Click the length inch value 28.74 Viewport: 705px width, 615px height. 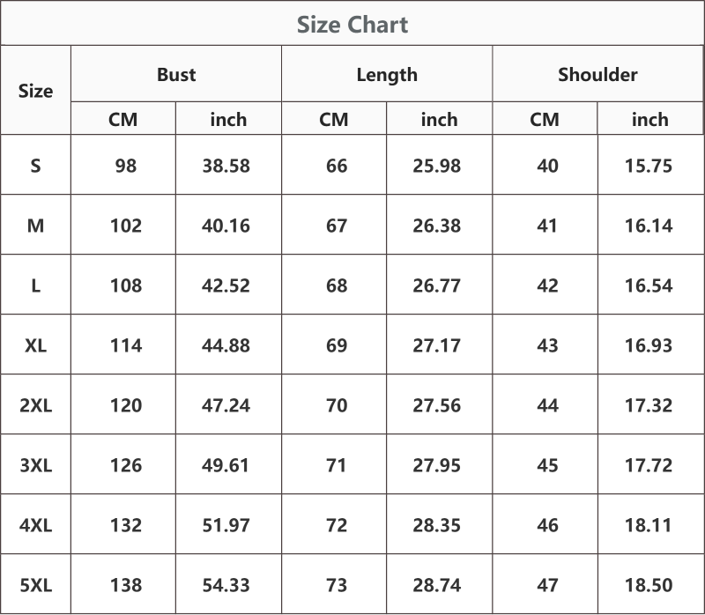(436, 585)
